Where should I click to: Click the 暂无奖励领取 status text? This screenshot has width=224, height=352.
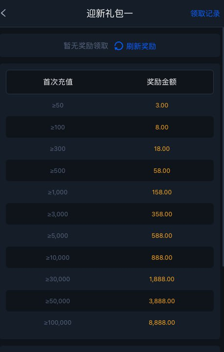point(86,46)
